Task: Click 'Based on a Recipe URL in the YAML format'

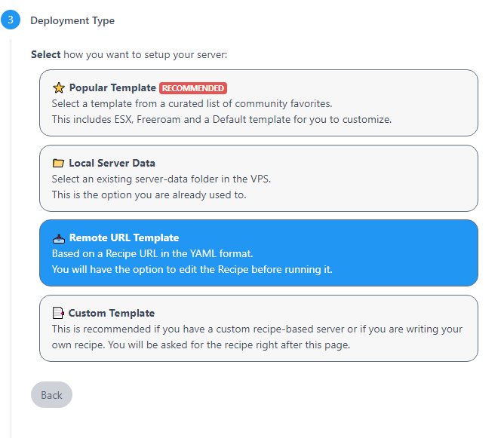Action: click(x=152, y=254)
